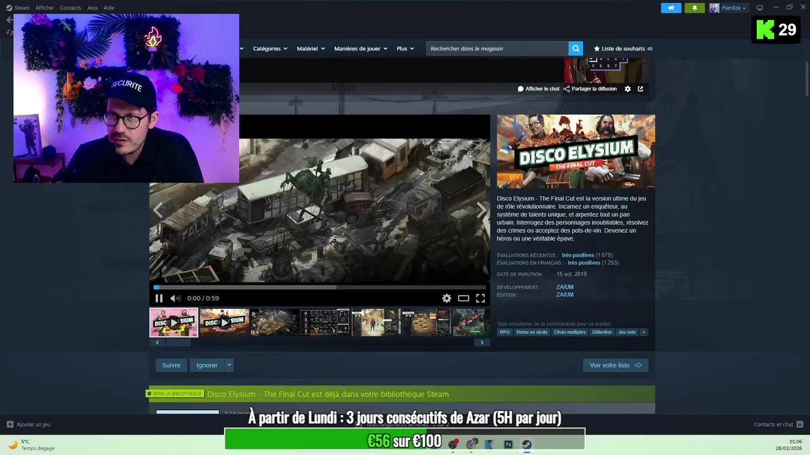810x455 pixels.
Task: Click the RPG tag
Action: (x=504, y=332)
